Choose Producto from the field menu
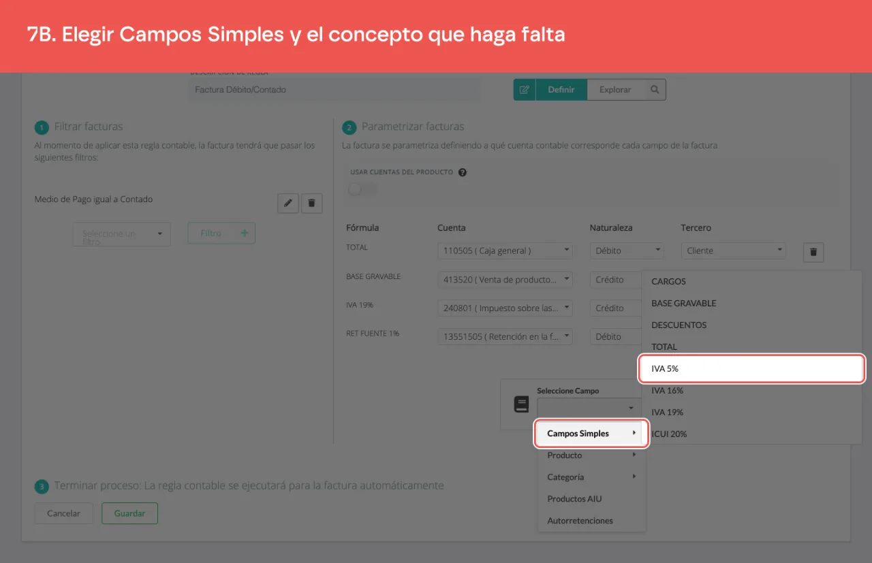The height and width of the screenshot is (563, 872). click(x=591, y=455)
